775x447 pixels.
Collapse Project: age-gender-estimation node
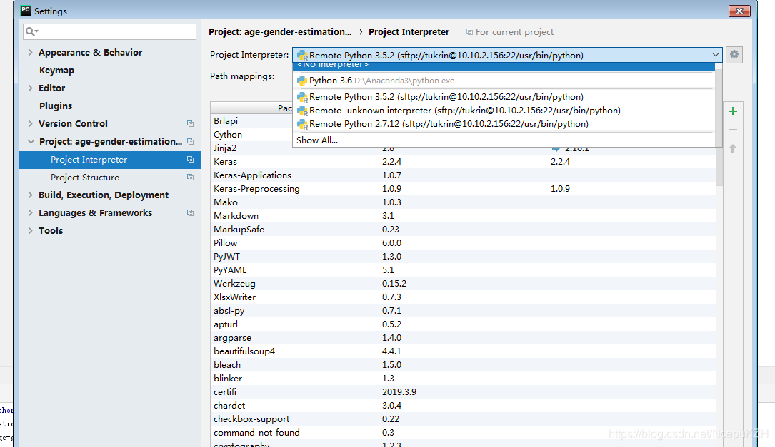point(31,142)
